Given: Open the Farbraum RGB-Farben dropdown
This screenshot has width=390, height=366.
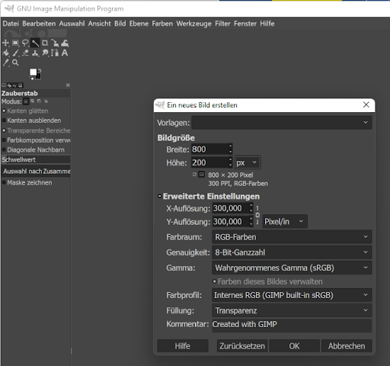Looking at the screenshot, I should (292, 237).
